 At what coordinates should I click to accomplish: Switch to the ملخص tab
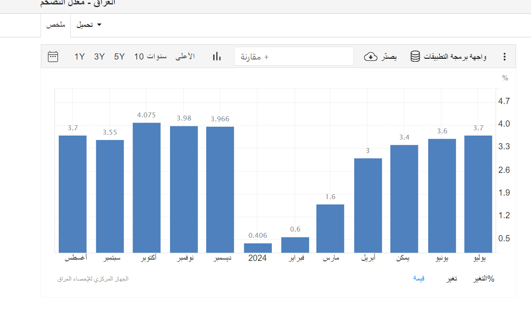pyautogui.click(x=56, y=25)
